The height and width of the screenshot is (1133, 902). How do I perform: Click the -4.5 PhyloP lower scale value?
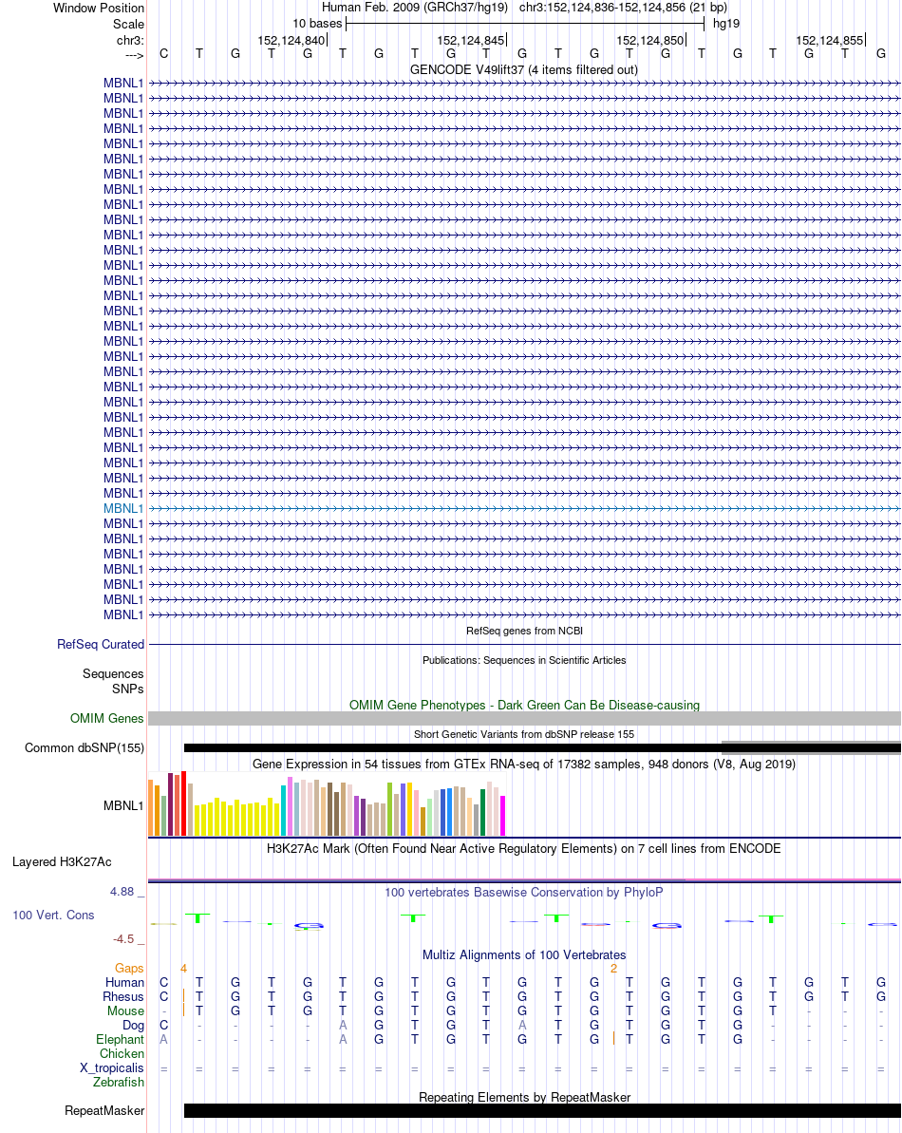123,939
